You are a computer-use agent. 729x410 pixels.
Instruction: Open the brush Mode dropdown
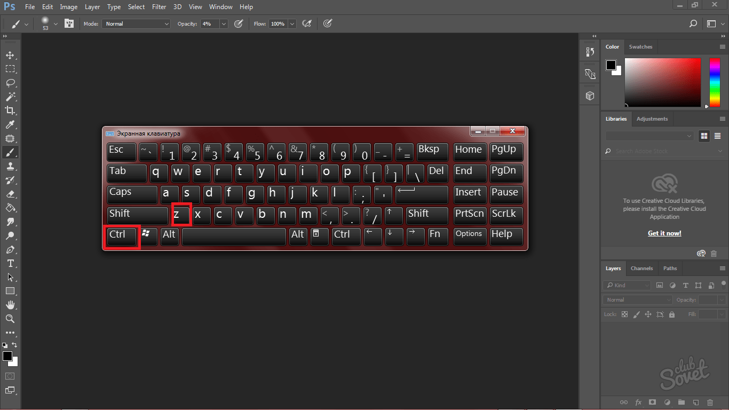[137, 23]
